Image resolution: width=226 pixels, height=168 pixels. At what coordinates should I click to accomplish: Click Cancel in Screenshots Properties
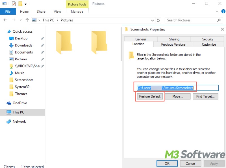[190, 163]
